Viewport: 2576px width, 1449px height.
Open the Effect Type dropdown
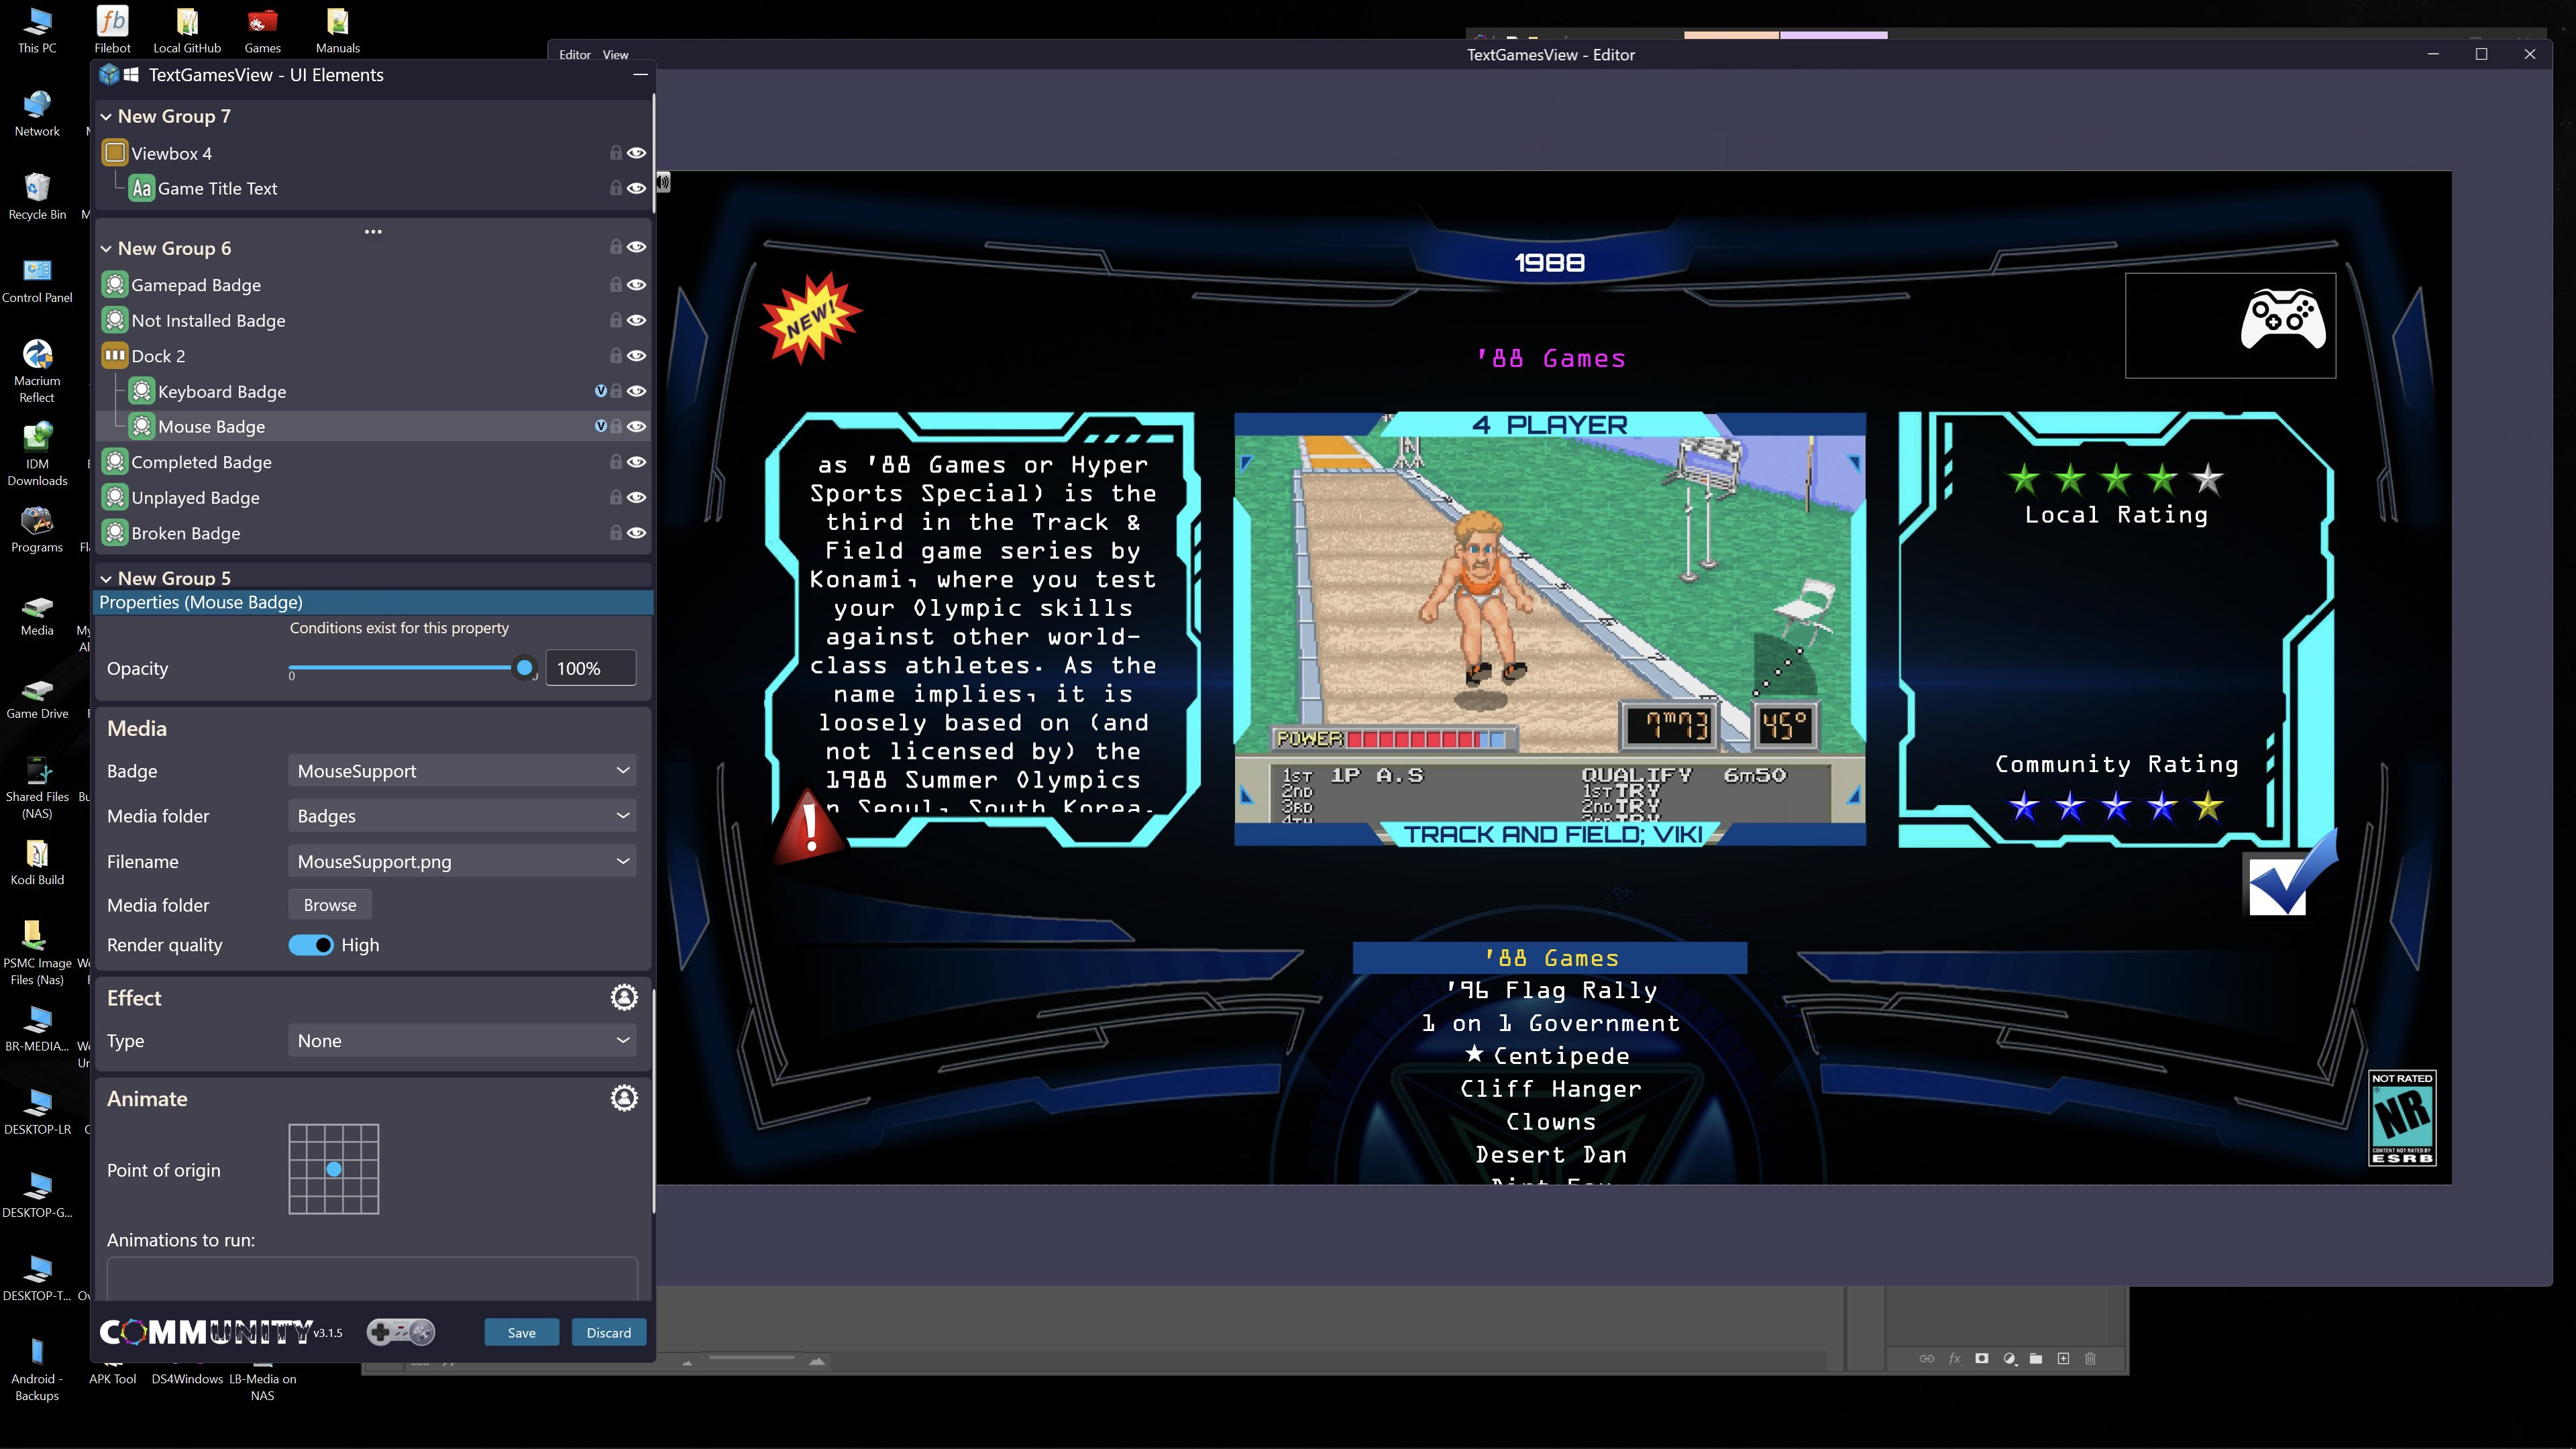(x=462, y=1041)
